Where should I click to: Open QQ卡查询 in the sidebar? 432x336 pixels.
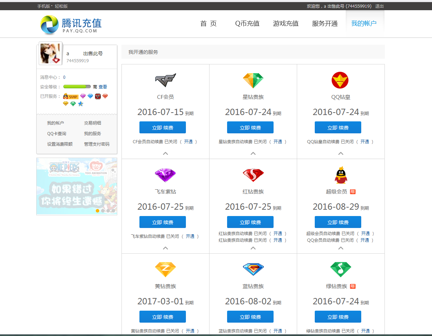57,134
